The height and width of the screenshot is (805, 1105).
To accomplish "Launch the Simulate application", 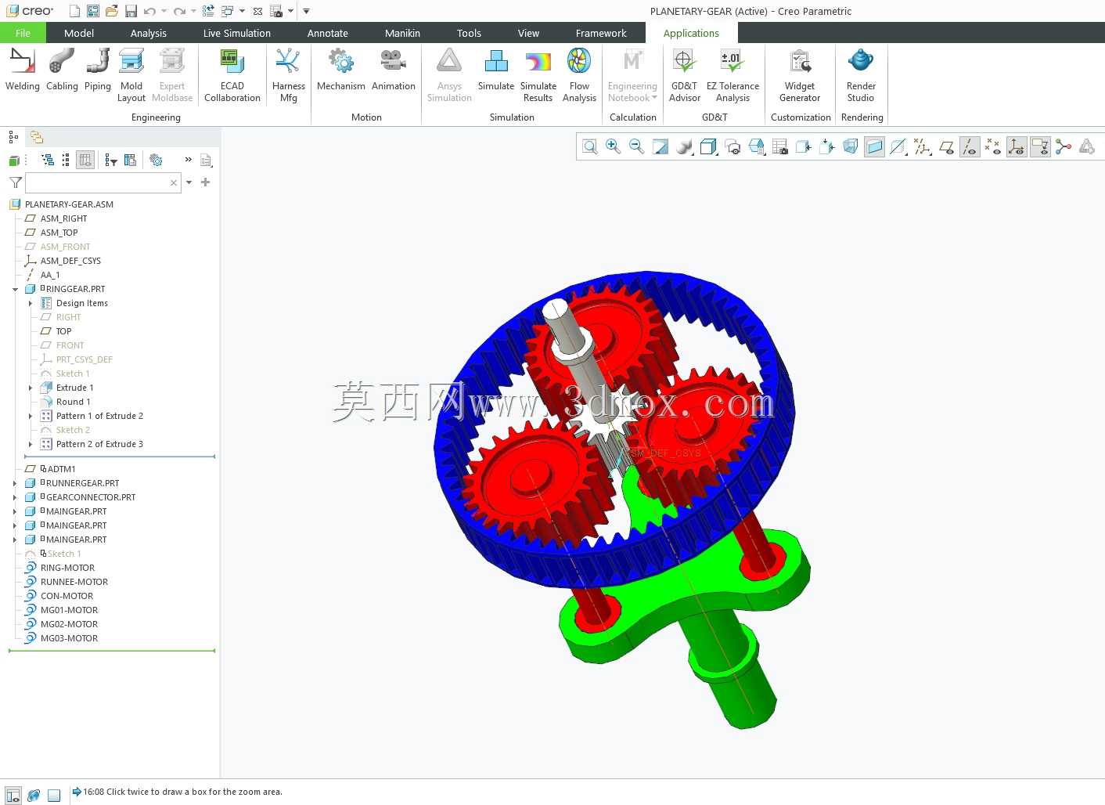I will (x=495, y=71).
